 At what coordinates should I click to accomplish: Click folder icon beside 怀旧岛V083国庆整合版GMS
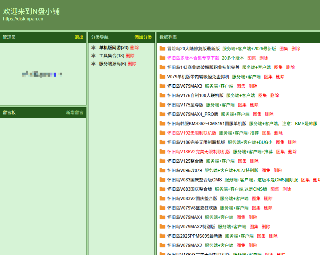[x=163, y=180]
